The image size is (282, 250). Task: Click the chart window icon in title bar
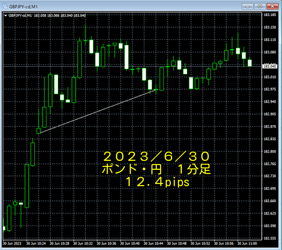[x=5, y=7]
